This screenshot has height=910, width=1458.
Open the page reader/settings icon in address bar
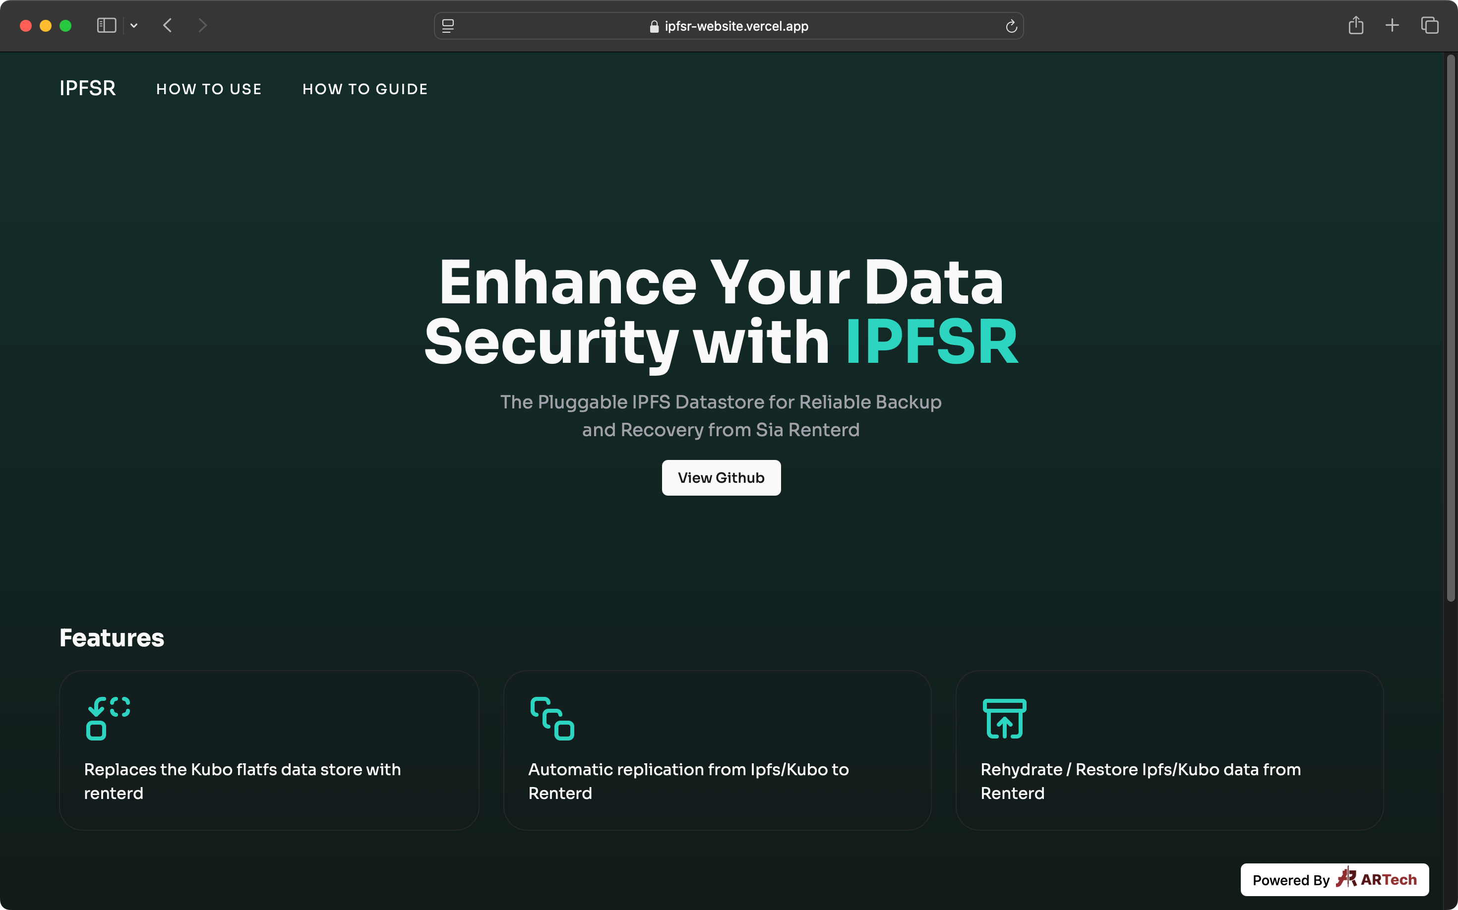448,26
